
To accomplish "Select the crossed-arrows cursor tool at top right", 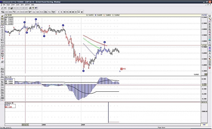I will click(x=210, y=16).
